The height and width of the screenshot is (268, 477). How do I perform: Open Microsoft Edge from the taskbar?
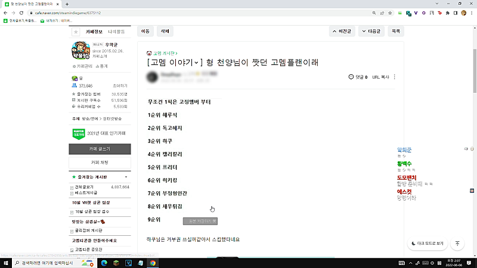click(104, 263)
